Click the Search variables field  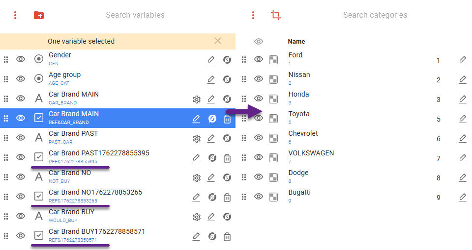click(135, 15)
